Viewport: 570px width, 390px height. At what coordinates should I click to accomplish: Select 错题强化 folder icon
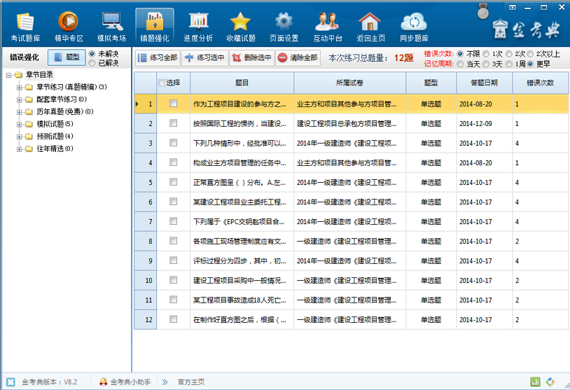(155, 27)
